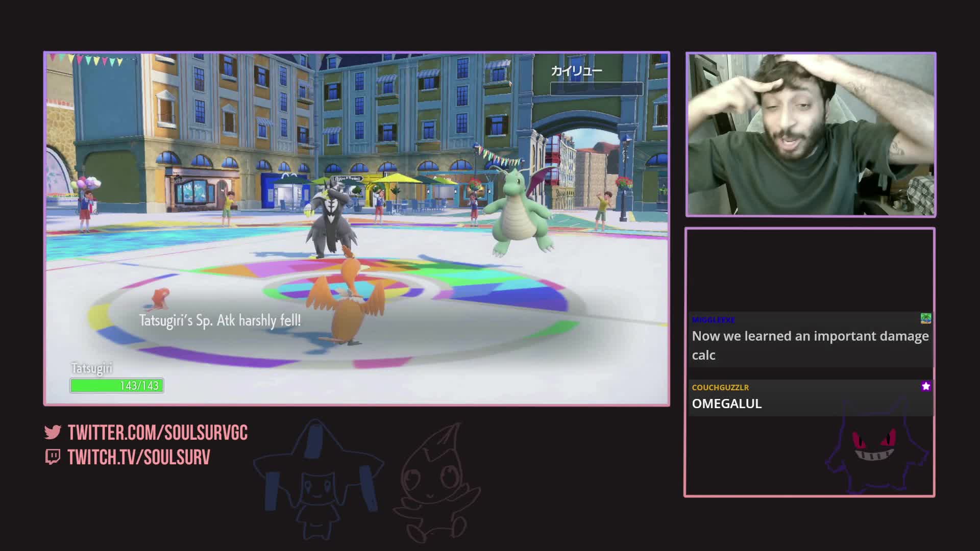The image size is (980, 551).
Task: Click the 'Tatsugiri's Sp. Atk harshly fell!' message
Action: tap(220, 320)
